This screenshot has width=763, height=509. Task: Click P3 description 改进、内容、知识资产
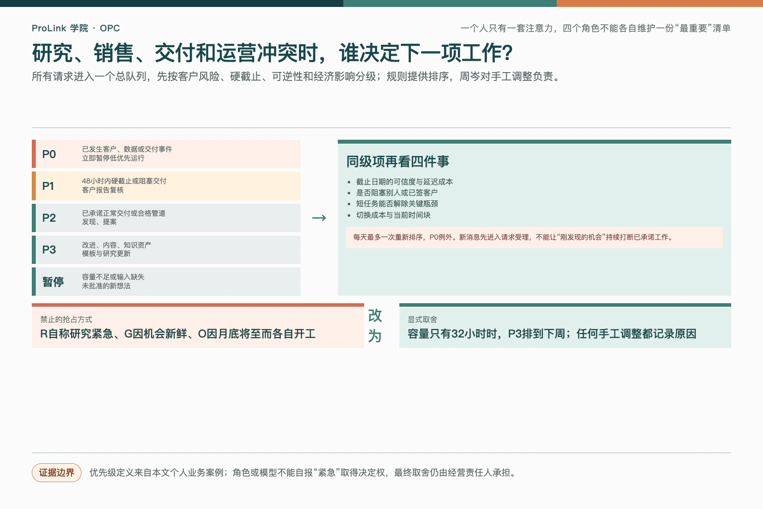click(x=117, y=245)
